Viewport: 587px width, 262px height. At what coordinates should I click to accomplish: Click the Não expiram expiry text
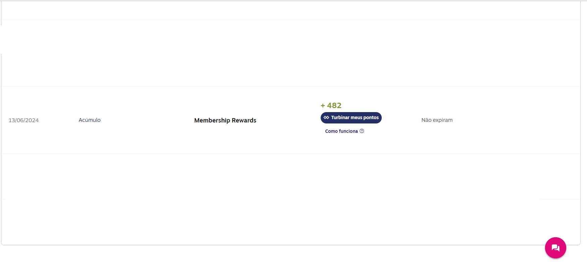(437, 120)
